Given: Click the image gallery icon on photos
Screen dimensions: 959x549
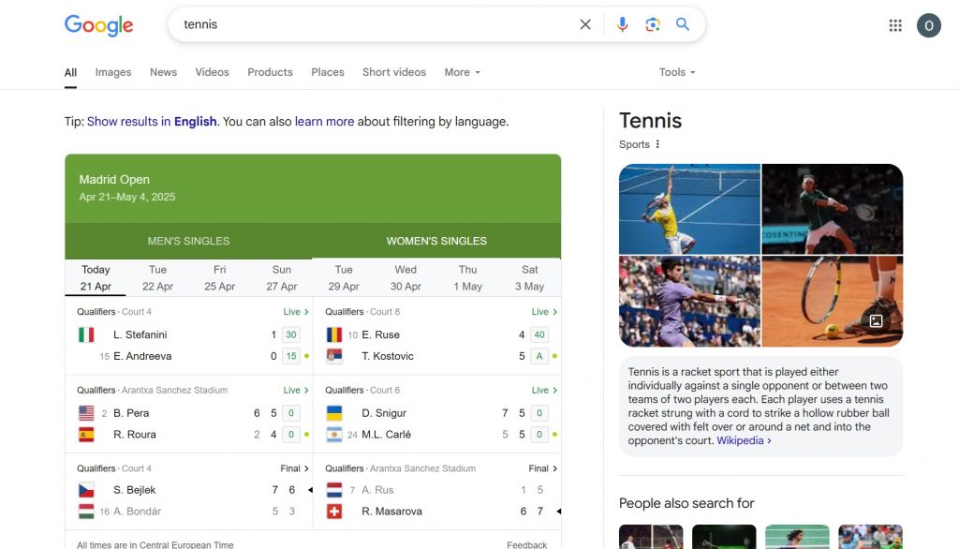Looking at the screenshot, I should click(876, 321).
